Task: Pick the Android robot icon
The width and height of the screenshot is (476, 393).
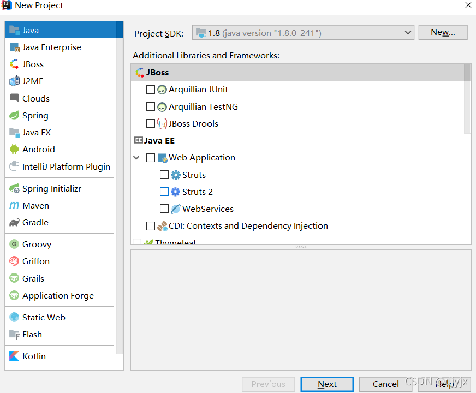Action: (x=14, y=149)
